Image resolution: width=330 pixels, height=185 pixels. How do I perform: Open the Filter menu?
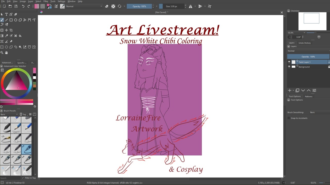coord(46,1)
